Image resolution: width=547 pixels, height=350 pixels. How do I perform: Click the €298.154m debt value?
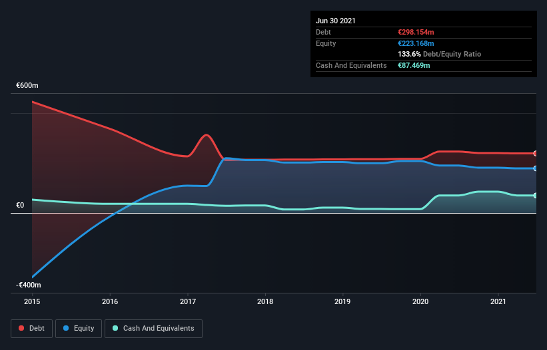tap(416, 32)
